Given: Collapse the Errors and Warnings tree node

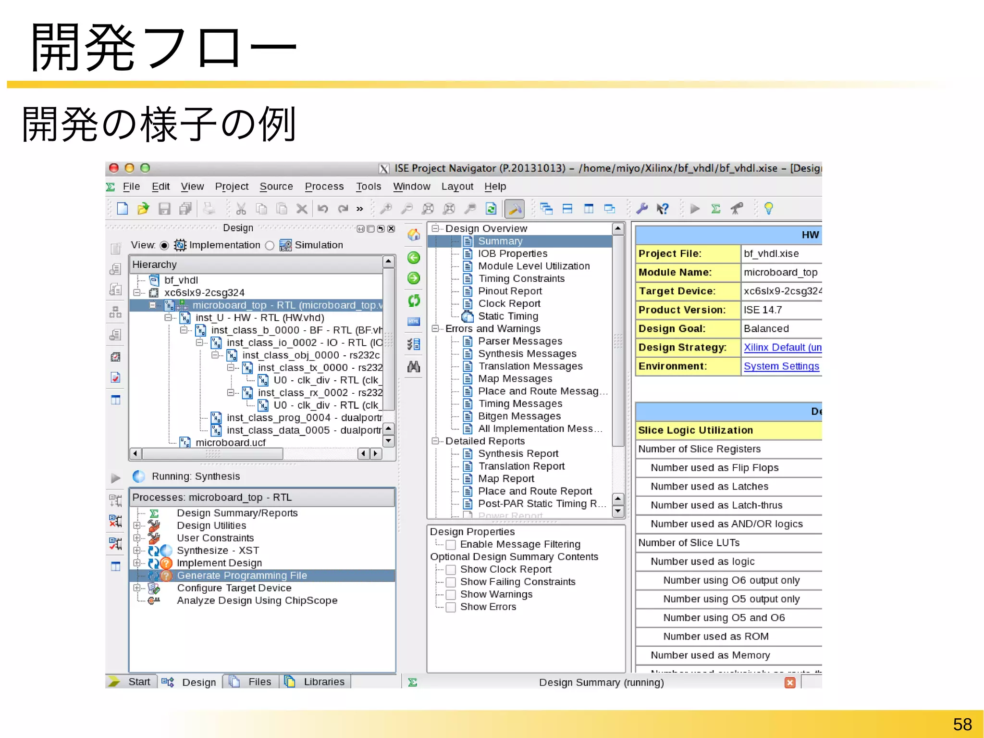Looking at the screenshot, I should (x=435, y=329).
